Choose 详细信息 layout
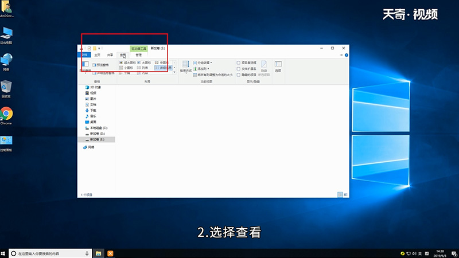The width and height of the screenshot is (459, 258). coord(164,68)
